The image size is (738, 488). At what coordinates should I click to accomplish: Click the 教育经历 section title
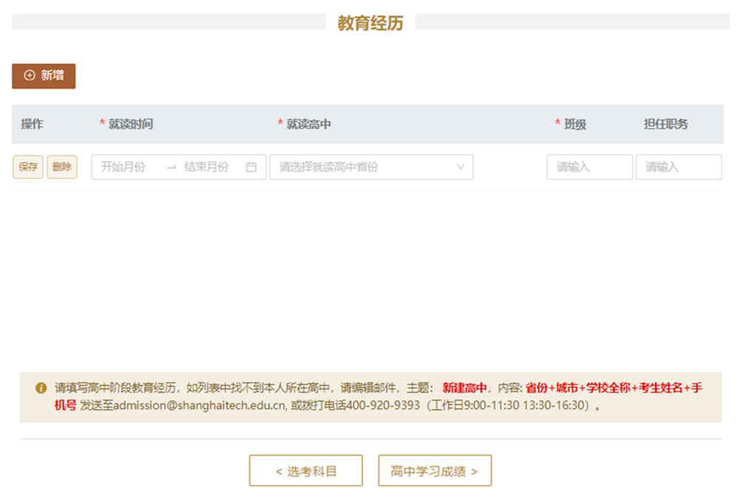370,23
